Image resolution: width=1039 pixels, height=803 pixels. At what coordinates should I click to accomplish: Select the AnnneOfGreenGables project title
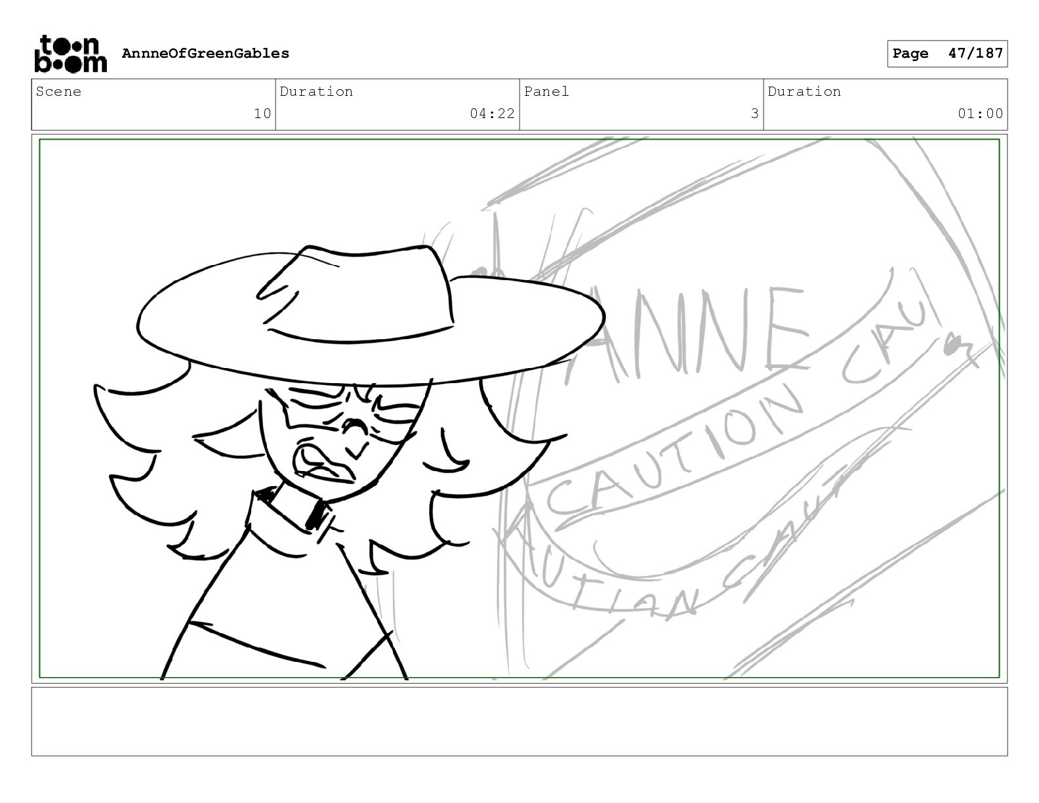coord(205,53)
